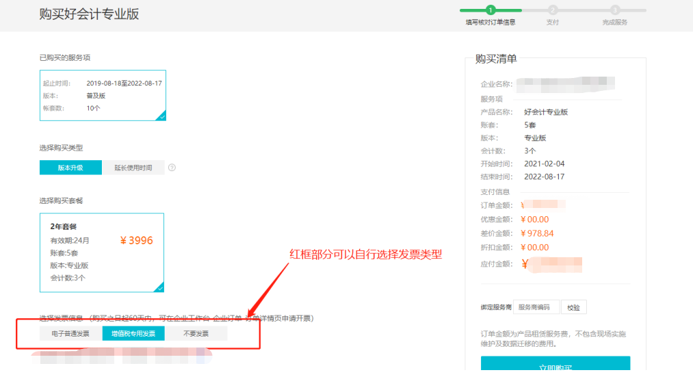Click the ¥3996 package price
The image size is (693, 392).
coord(136,241)
